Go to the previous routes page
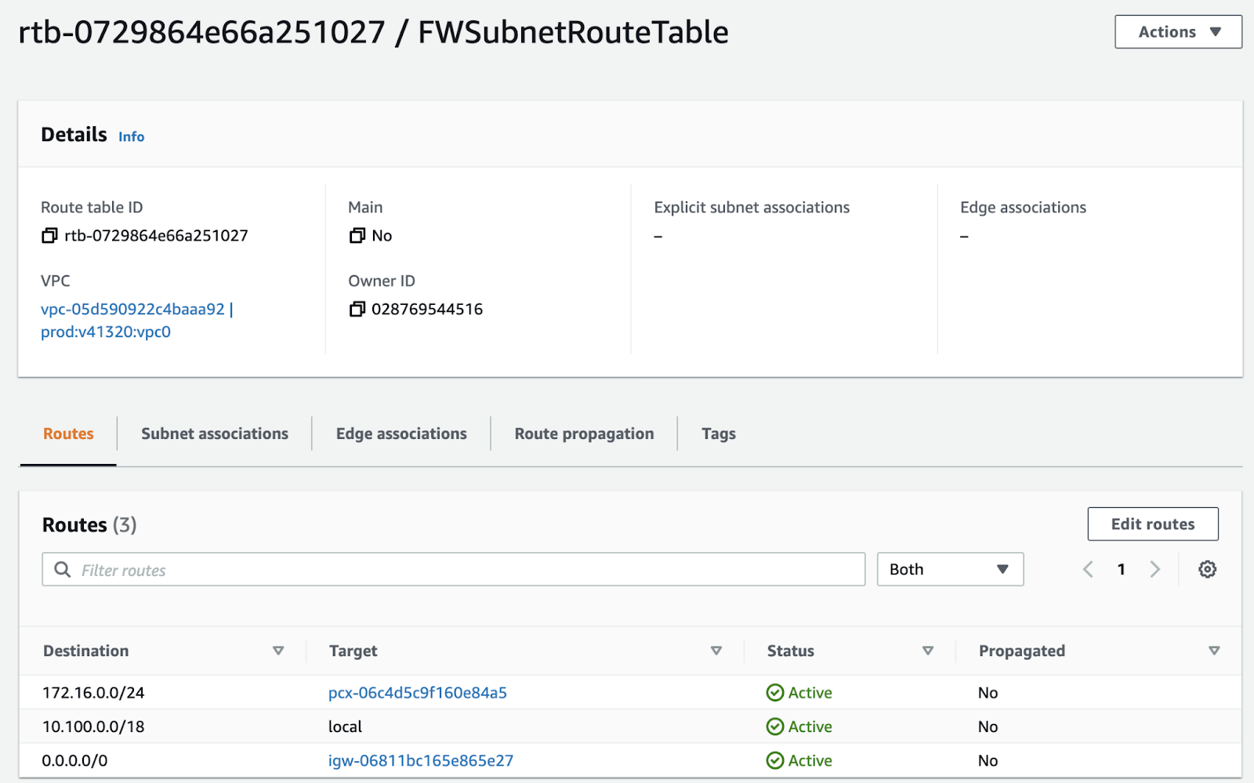 (1088, 570)
